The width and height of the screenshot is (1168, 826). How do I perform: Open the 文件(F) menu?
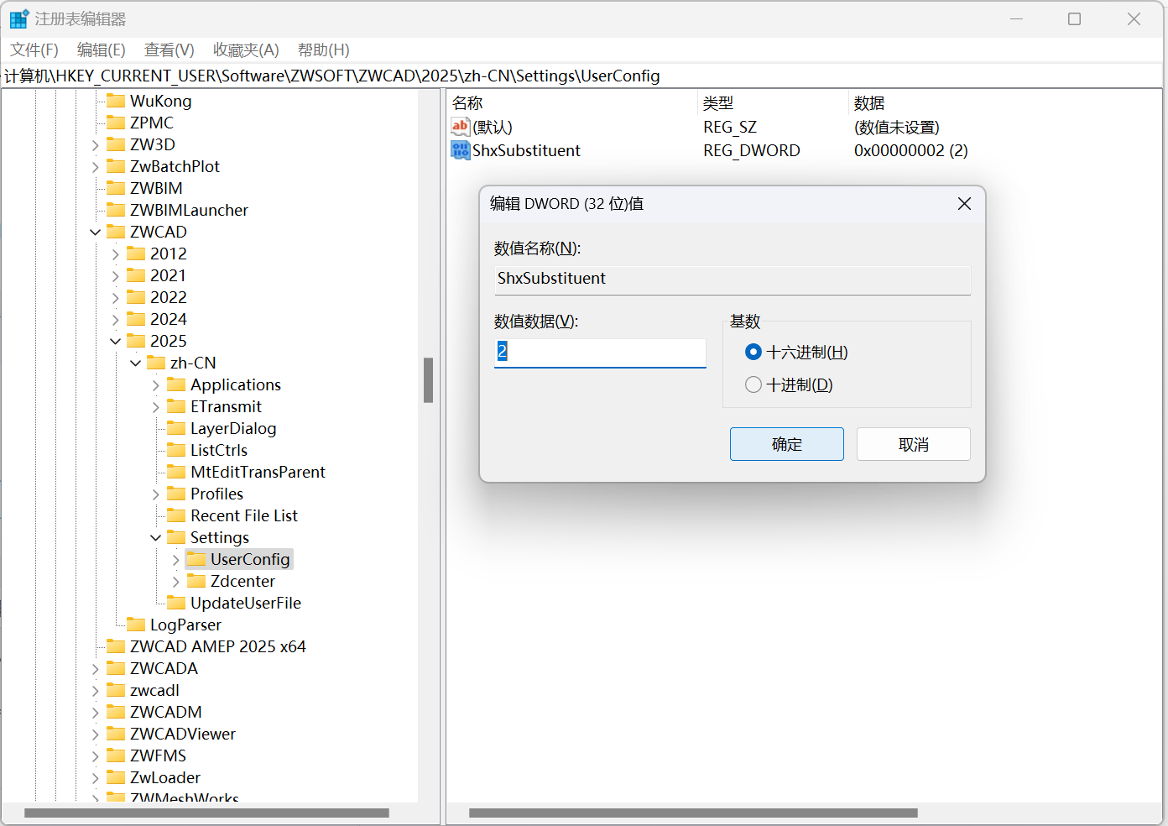point(34,50)
